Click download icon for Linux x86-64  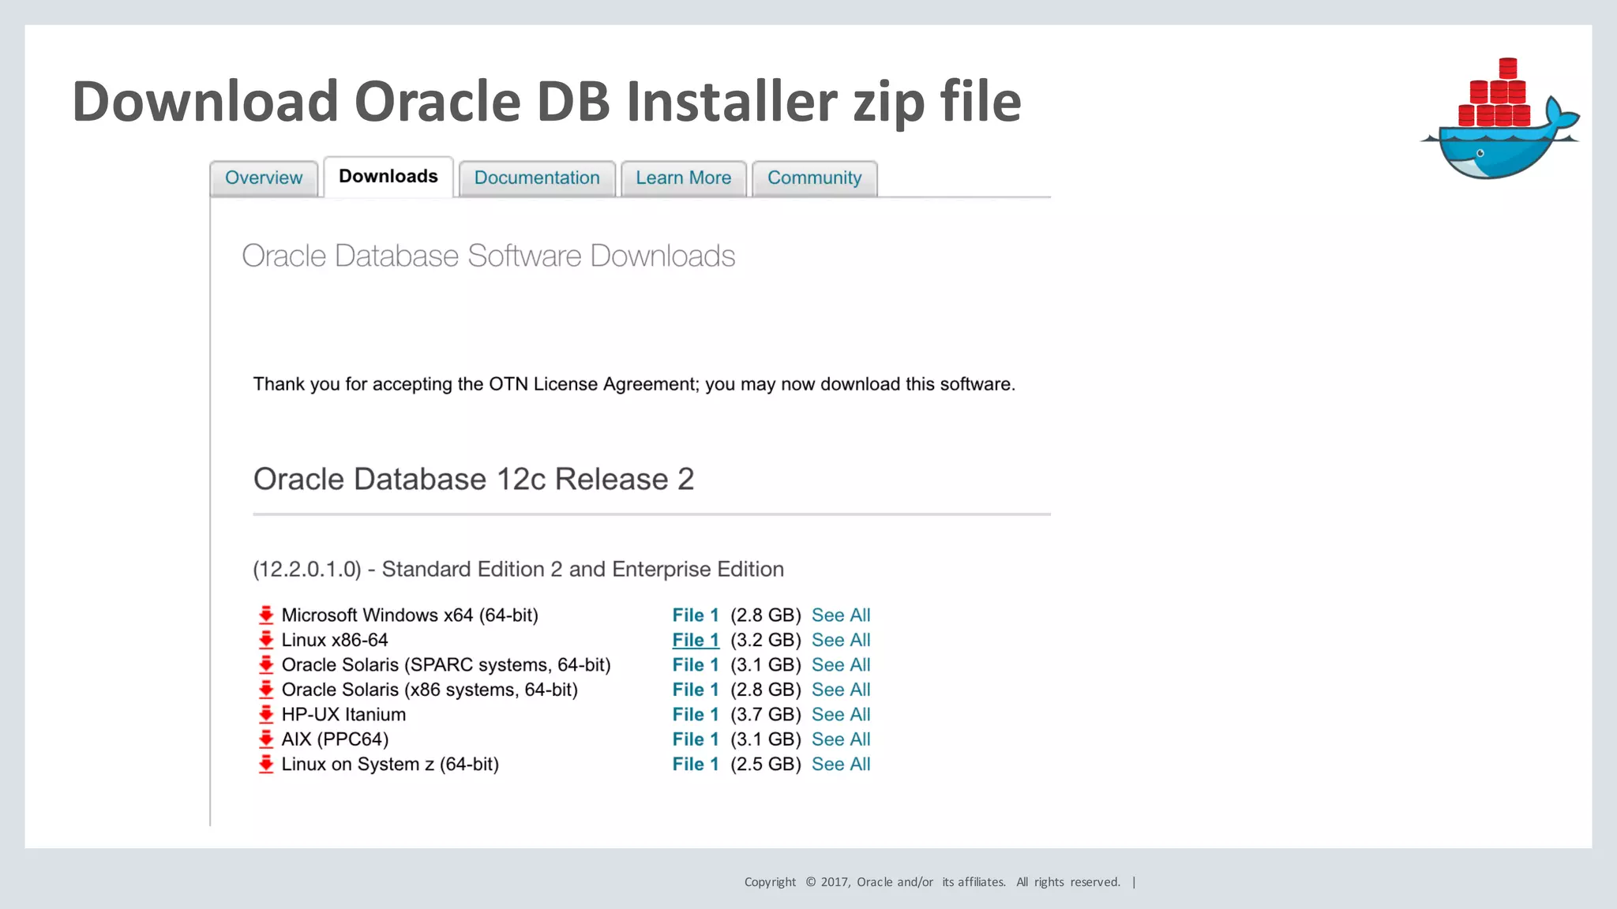(x=266, y=640)
